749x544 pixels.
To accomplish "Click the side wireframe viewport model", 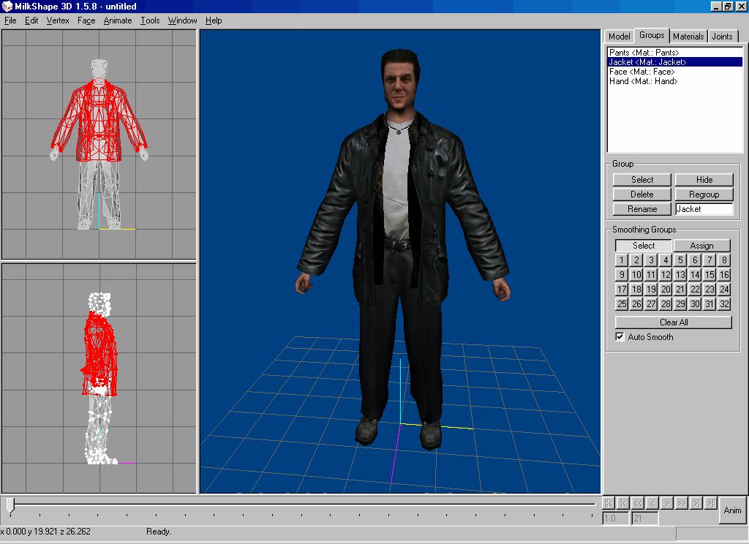I will pos(99,378).
